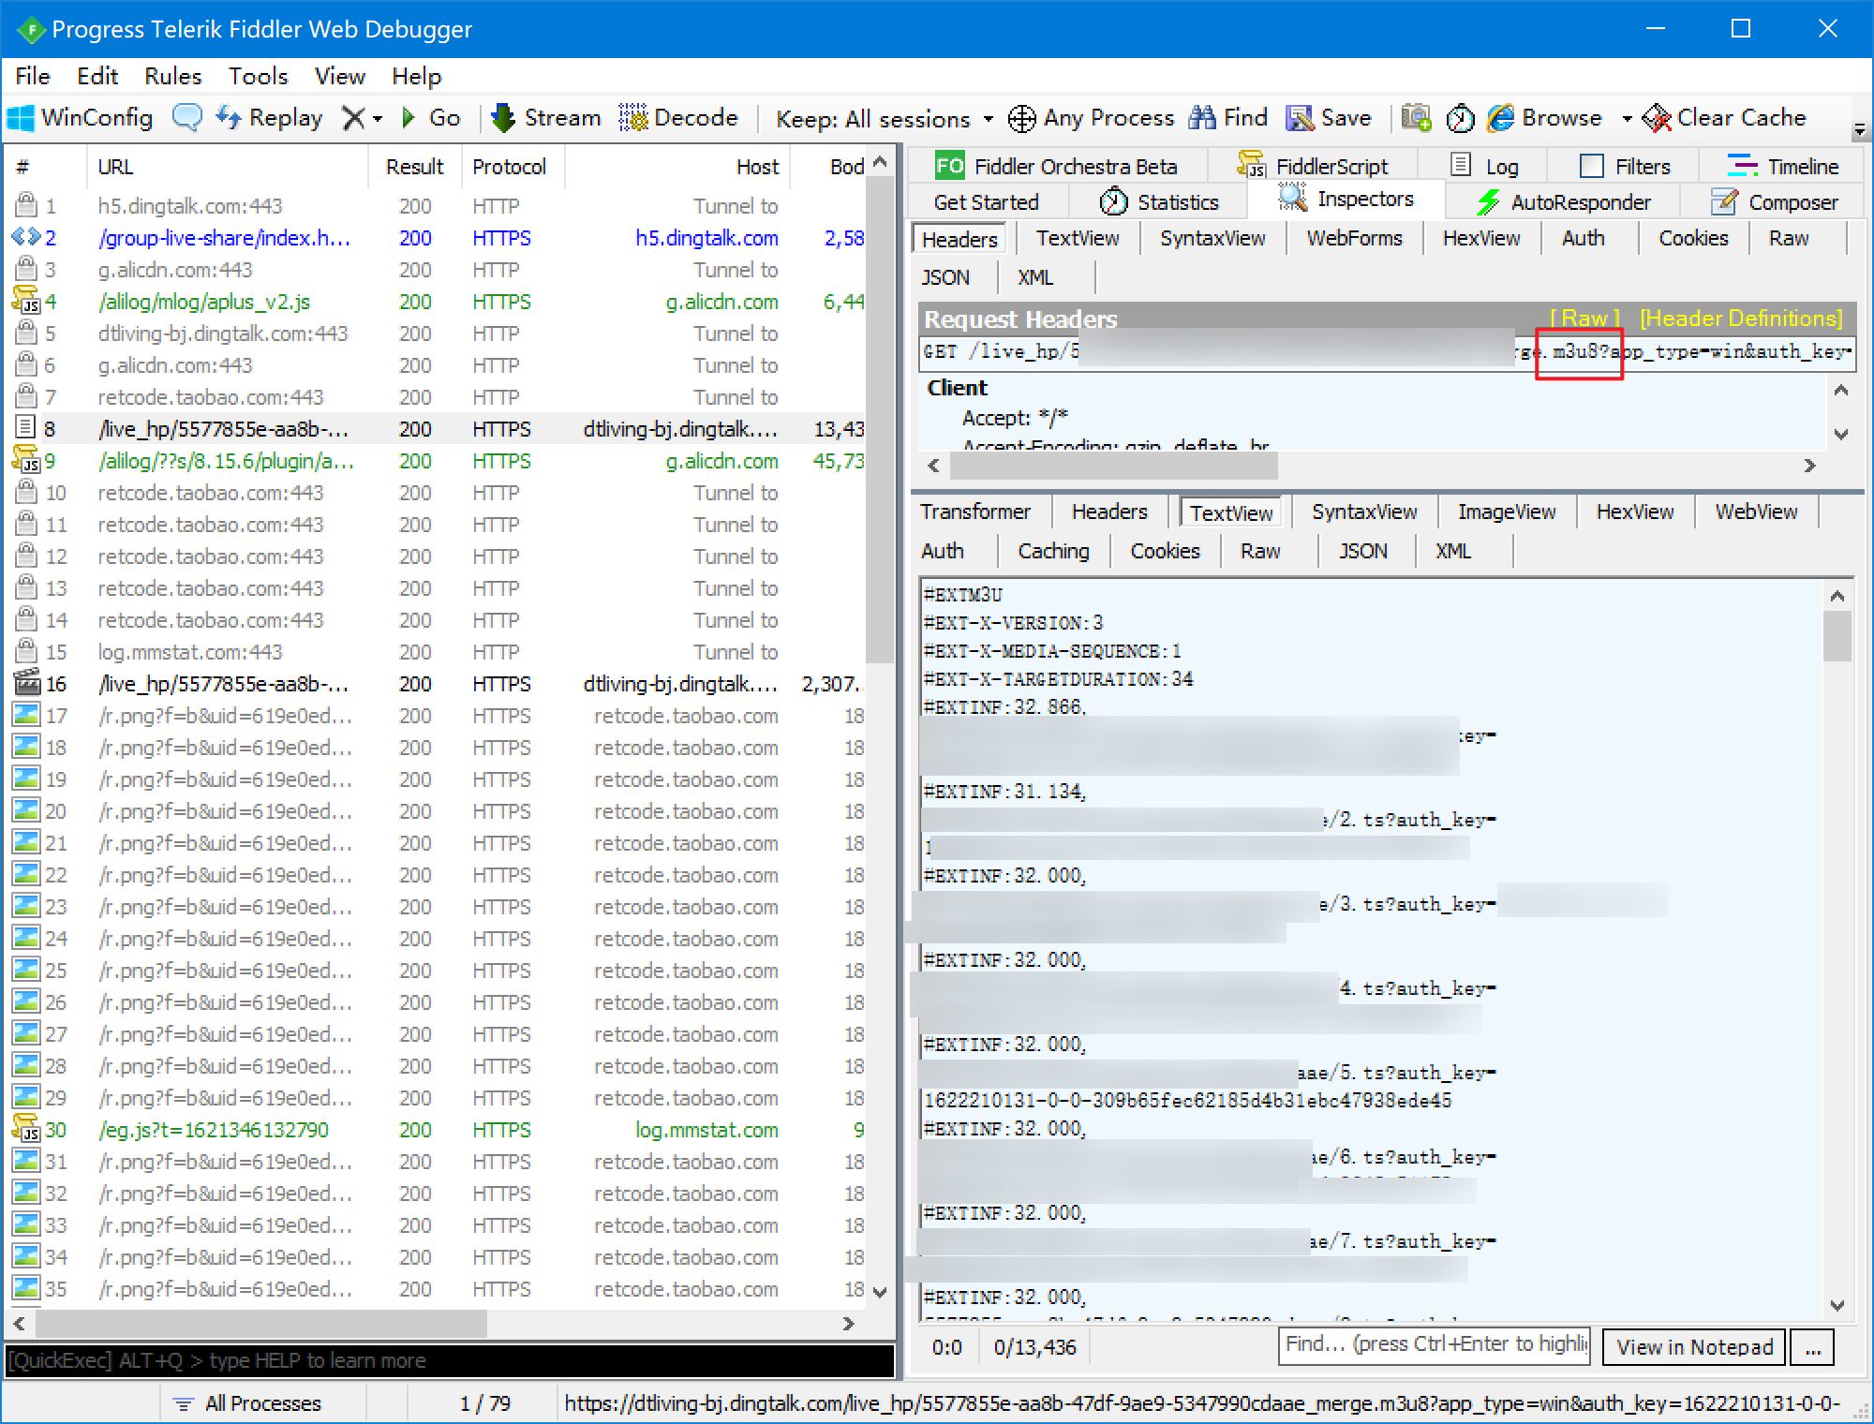The width and height of the screenshot is (1874, 1424).
Task: Select session 1 h5.dingtalk.com tunnel lock icon
Action: [25, 206]
